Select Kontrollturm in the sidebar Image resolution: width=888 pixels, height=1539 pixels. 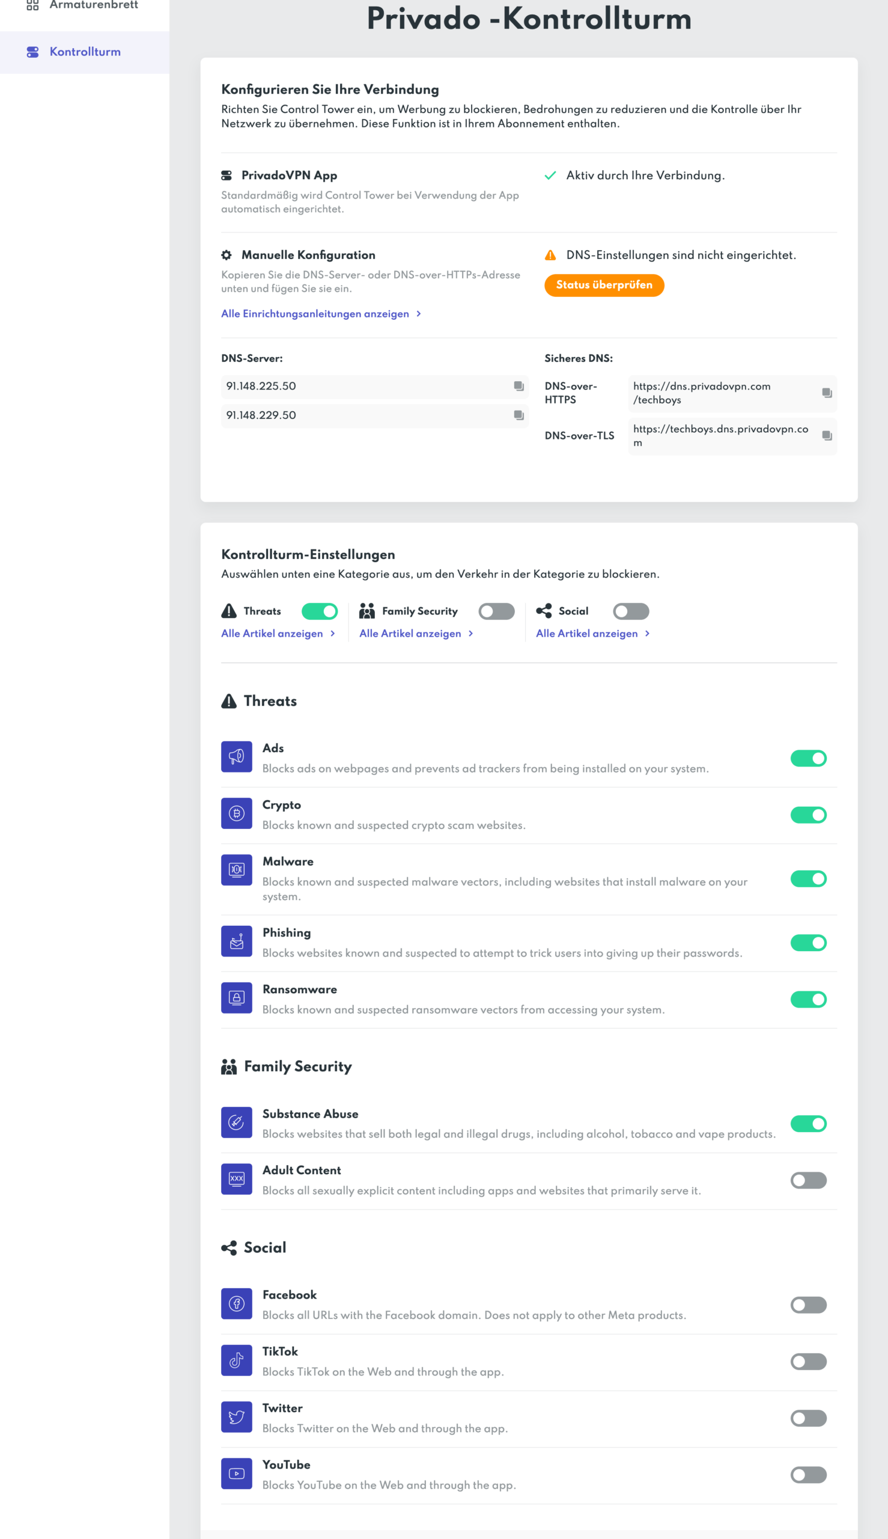pyautogui.click(x=85, y=52)
